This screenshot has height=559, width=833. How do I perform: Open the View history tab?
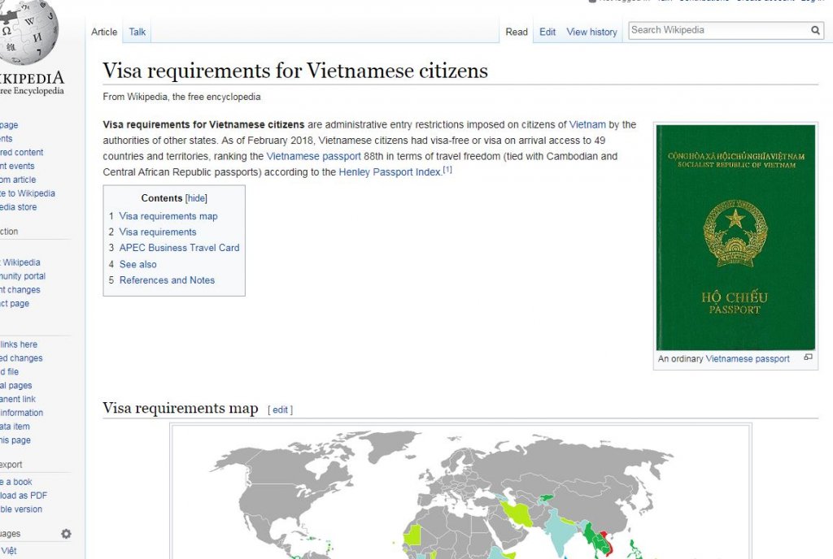pyautogui.click(x=592, y=32)
